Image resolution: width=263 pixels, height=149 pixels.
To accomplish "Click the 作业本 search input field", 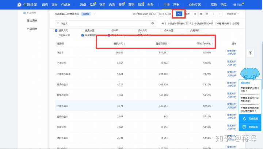I will [102, 23].
